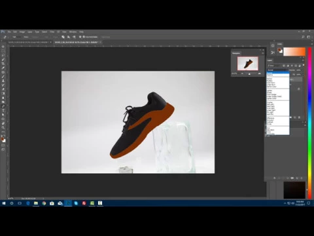The height and width of the screenshot is (236, 314).
Task: Close the active document tab
Action: [x=101, y=42]
